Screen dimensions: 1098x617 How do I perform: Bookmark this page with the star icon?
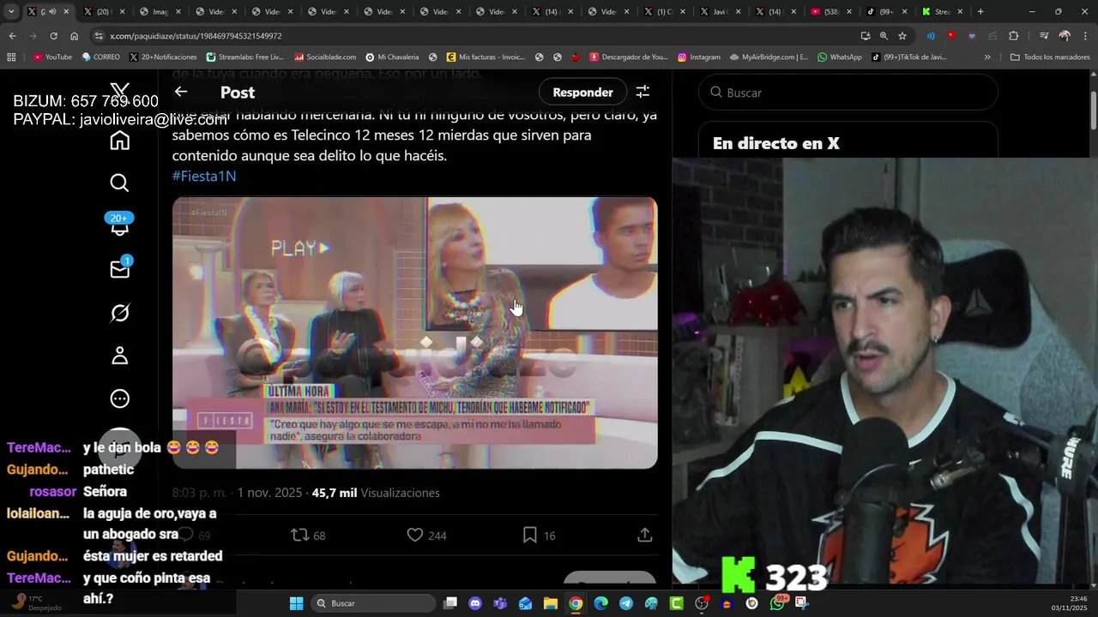click(x=902, y=36)
